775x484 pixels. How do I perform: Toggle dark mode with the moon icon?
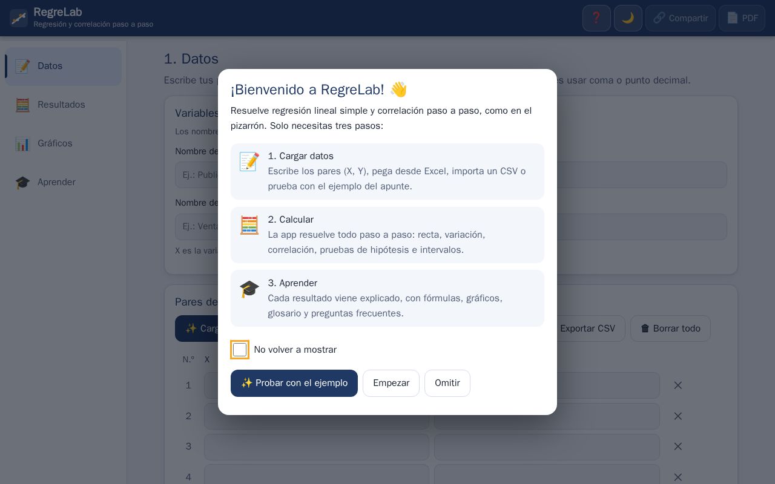(x=628, y=18)
